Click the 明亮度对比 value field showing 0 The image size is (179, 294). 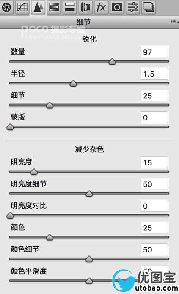coord(154,206)
